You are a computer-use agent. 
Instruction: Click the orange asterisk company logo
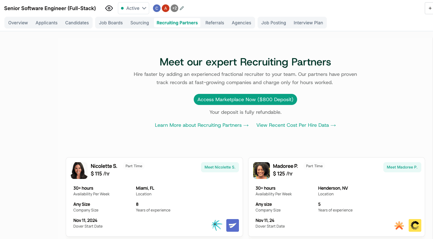click(399, 225)
